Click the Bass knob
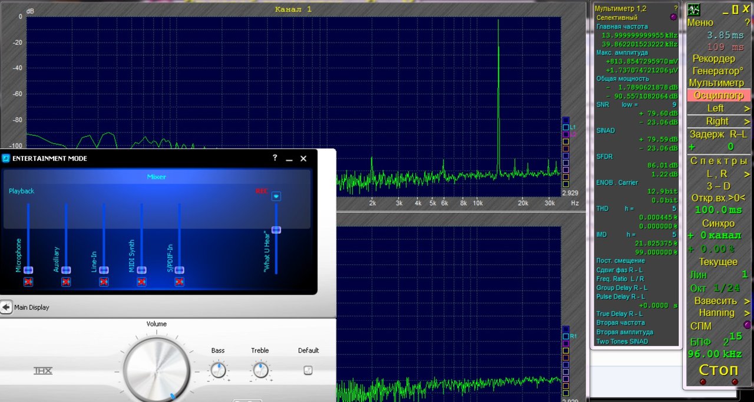The height and width of the screenshot is (402, 754). (218, 370)
